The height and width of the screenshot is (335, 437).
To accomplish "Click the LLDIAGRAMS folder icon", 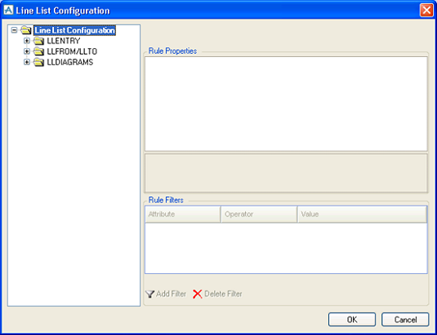I will click(38, 62).
